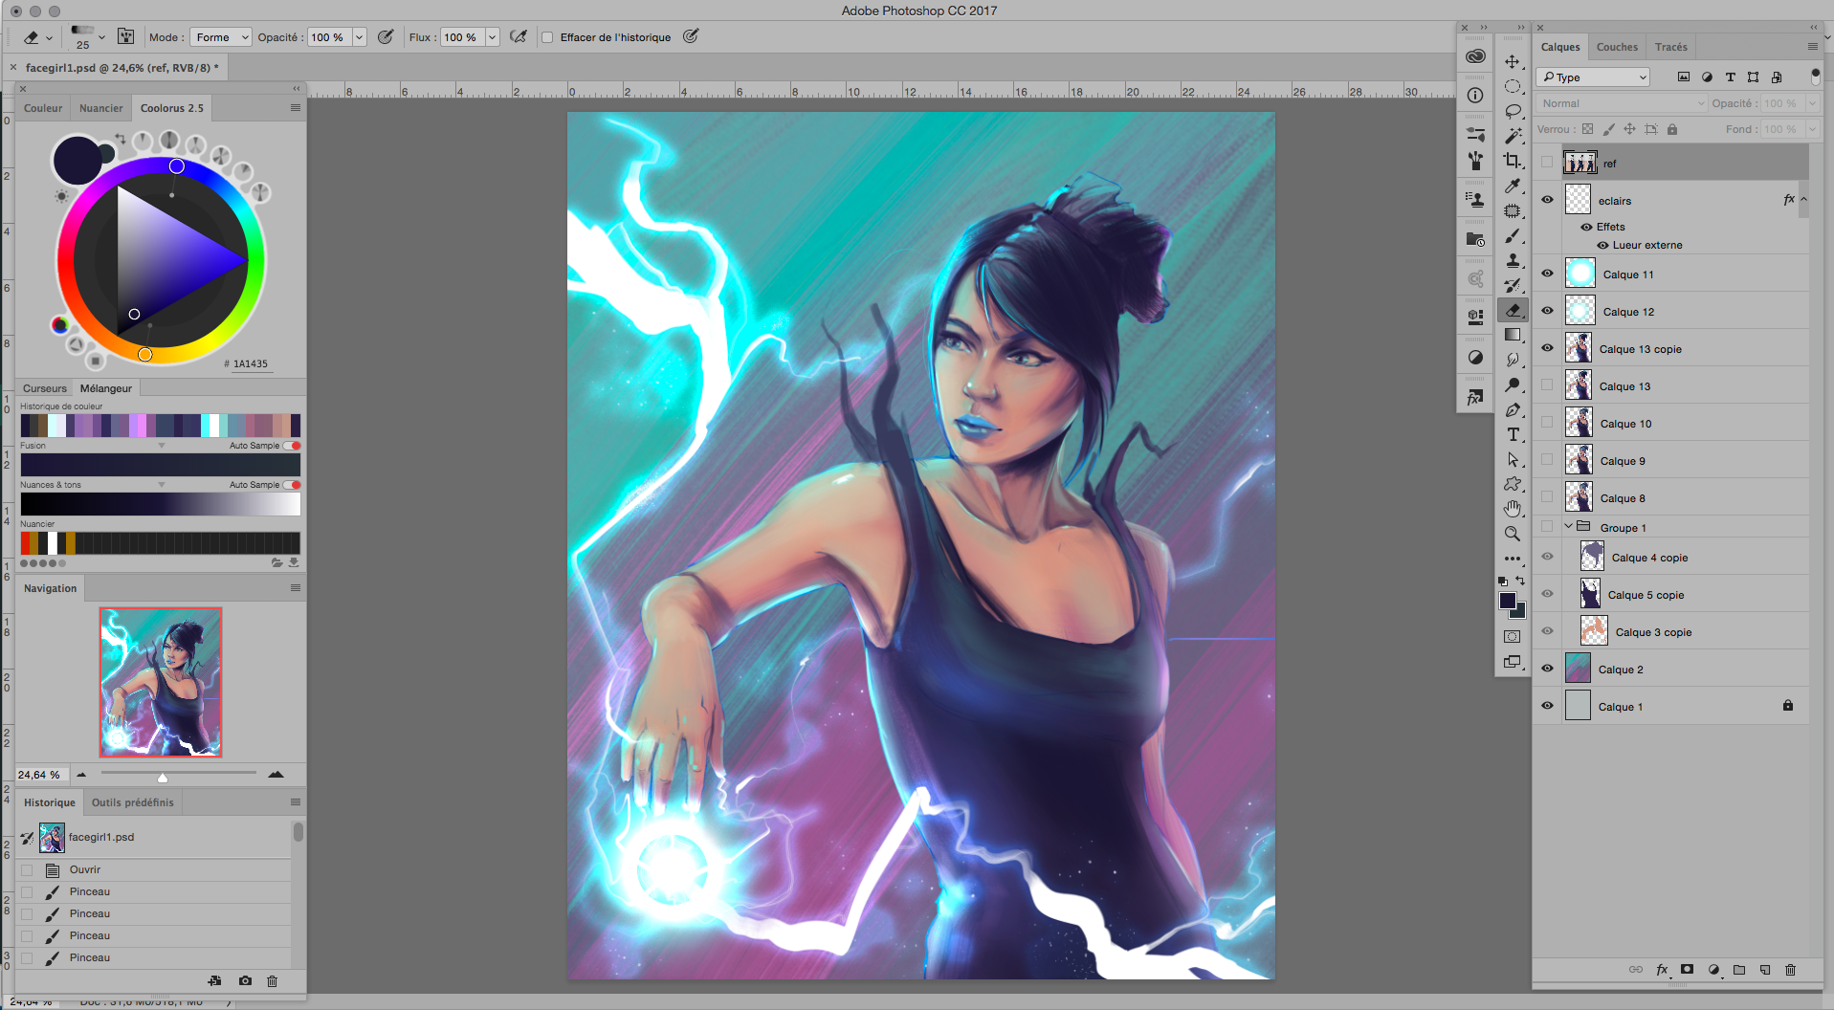This screenshot has height=1010, width=1834.
Task: Select the Lasso tool
Action: click(x=1513, y=112)
